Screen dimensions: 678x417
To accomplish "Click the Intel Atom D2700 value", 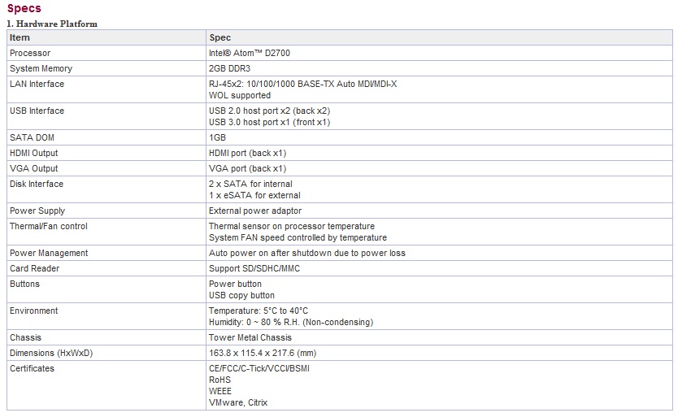I will click(249, 53).
